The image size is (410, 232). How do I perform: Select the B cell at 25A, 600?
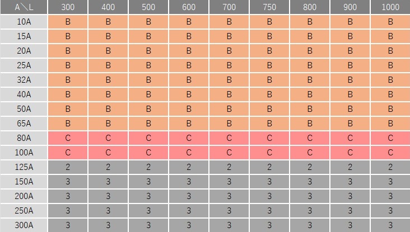click(189, 65)
